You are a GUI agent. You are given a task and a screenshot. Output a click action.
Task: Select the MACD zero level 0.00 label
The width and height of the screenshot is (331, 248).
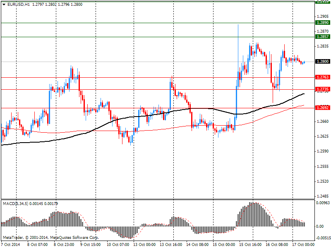click(320, 226)
